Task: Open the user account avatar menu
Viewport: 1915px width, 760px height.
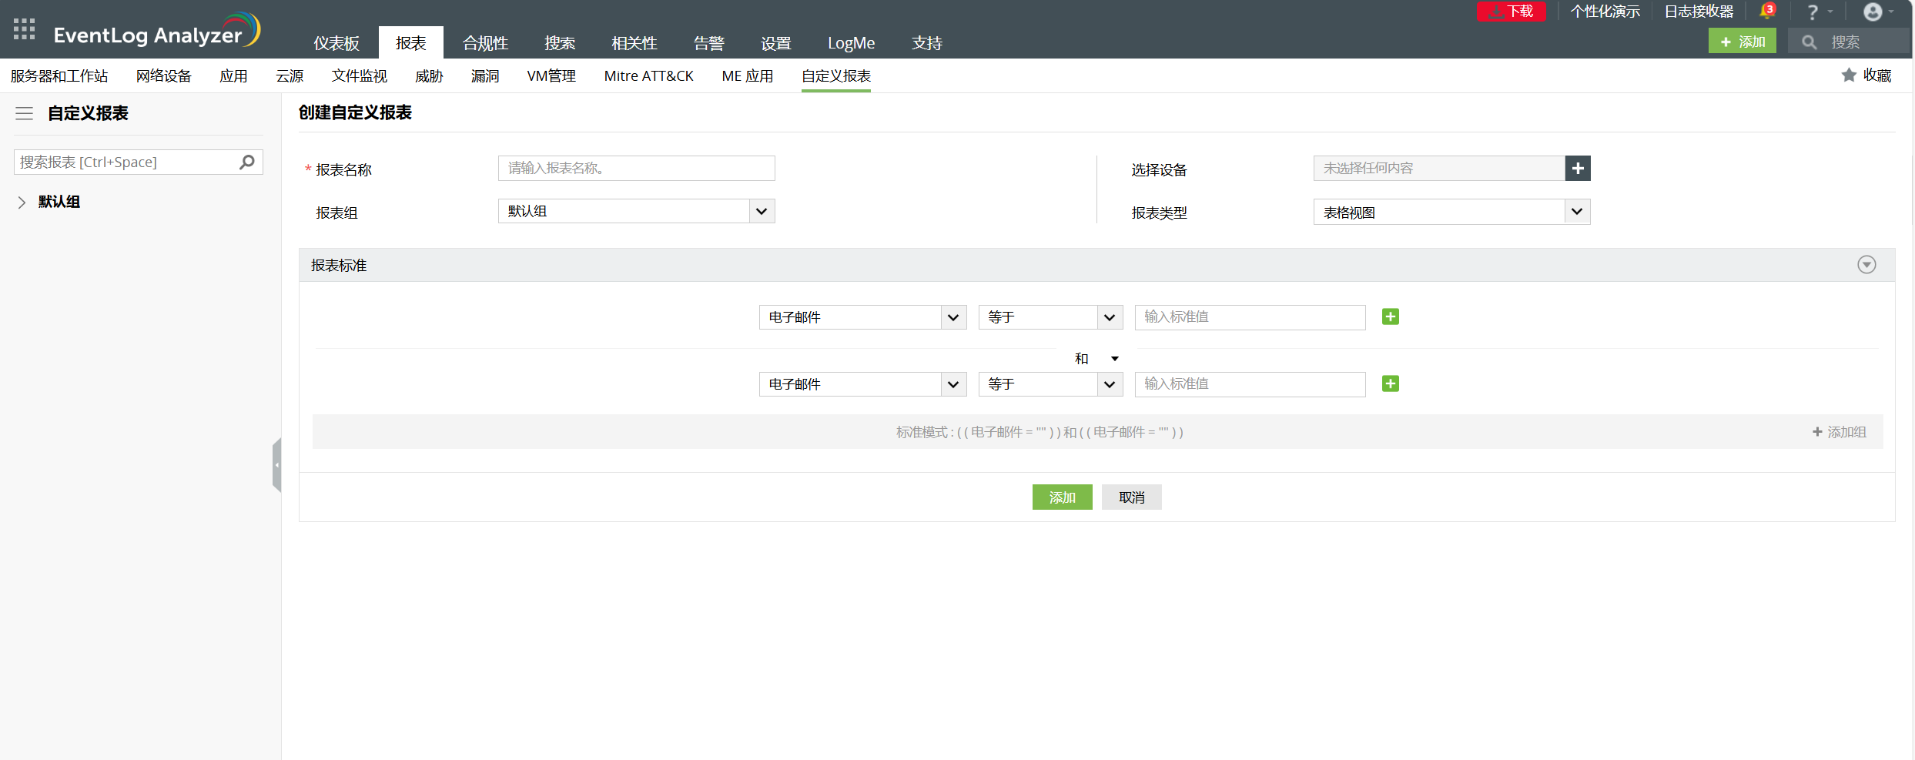Action: (1873, 12)
